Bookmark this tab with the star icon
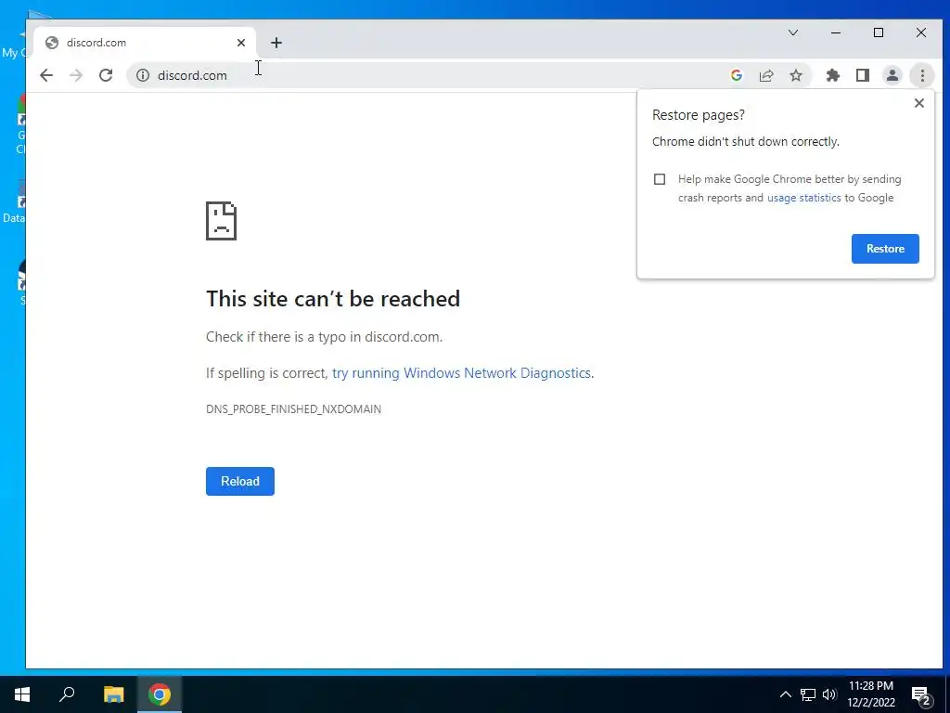 [x=796, y=75]
